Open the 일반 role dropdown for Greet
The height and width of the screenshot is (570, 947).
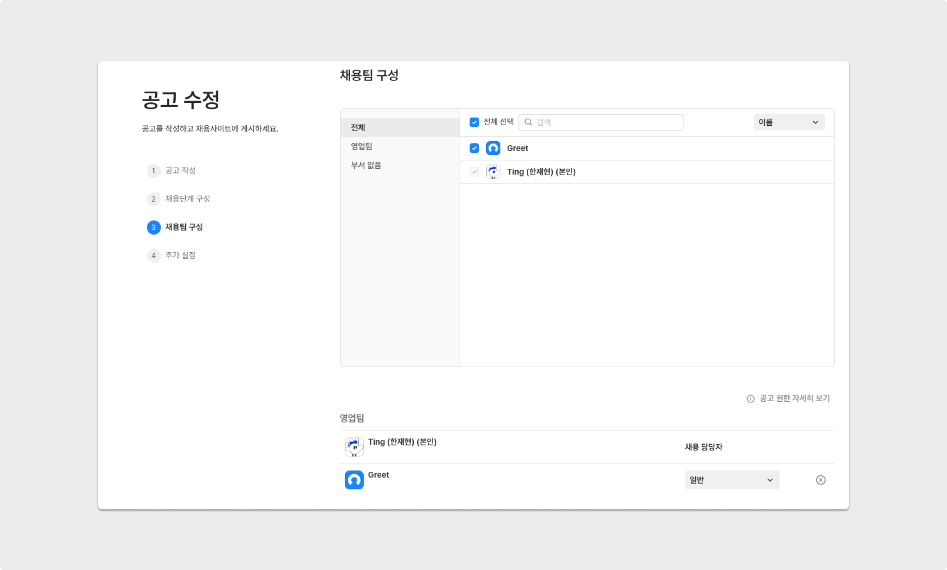click(731, 480)
